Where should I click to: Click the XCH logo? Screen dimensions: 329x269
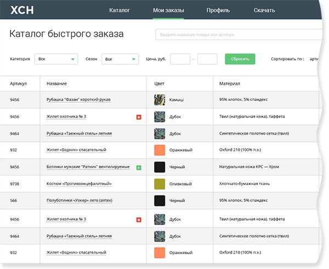[x=22, y=10]
